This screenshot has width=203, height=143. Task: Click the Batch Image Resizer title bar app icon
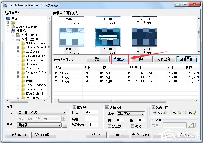click(5, 5)
